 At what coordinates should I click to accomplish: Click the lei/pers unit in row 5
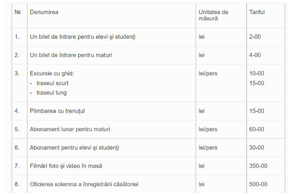pyautogui.click(x=208, y=129)
